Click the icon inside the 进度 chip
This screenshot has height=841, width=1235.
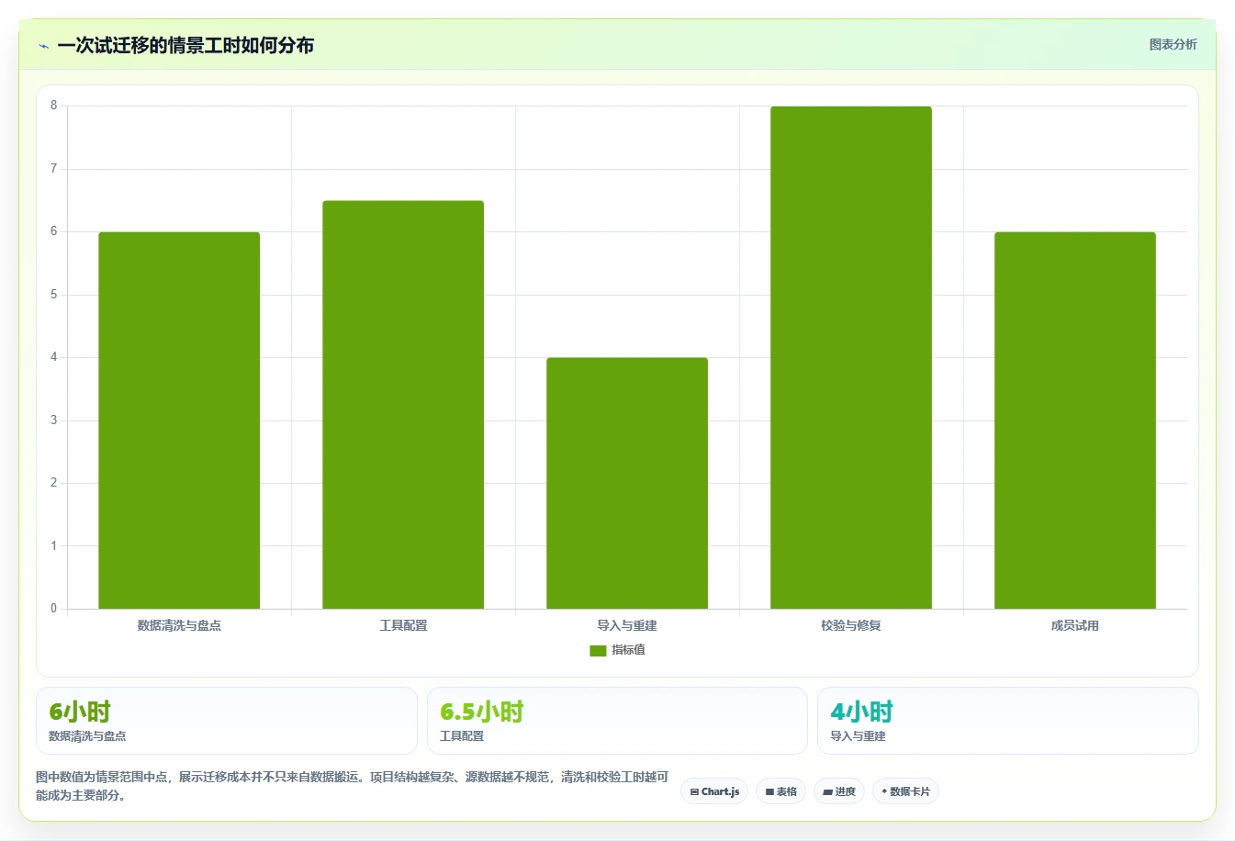point(827,791)
